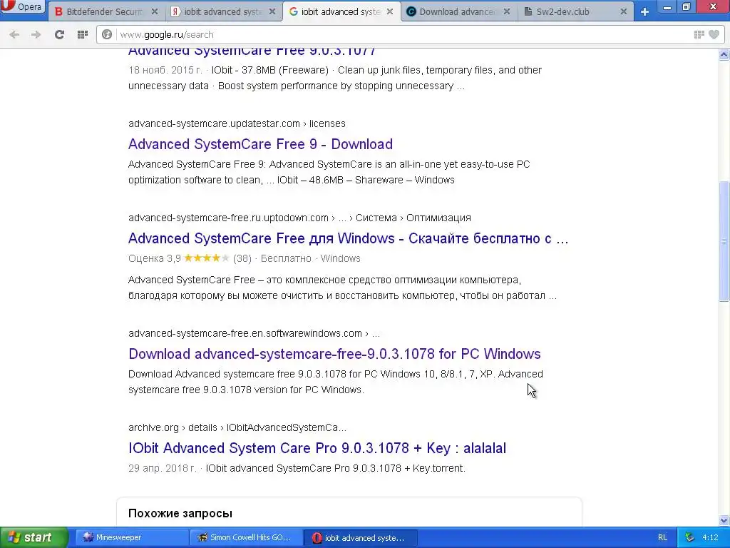Open the Opera menu button
Screen dimensions: 730x548
point(22,6)
